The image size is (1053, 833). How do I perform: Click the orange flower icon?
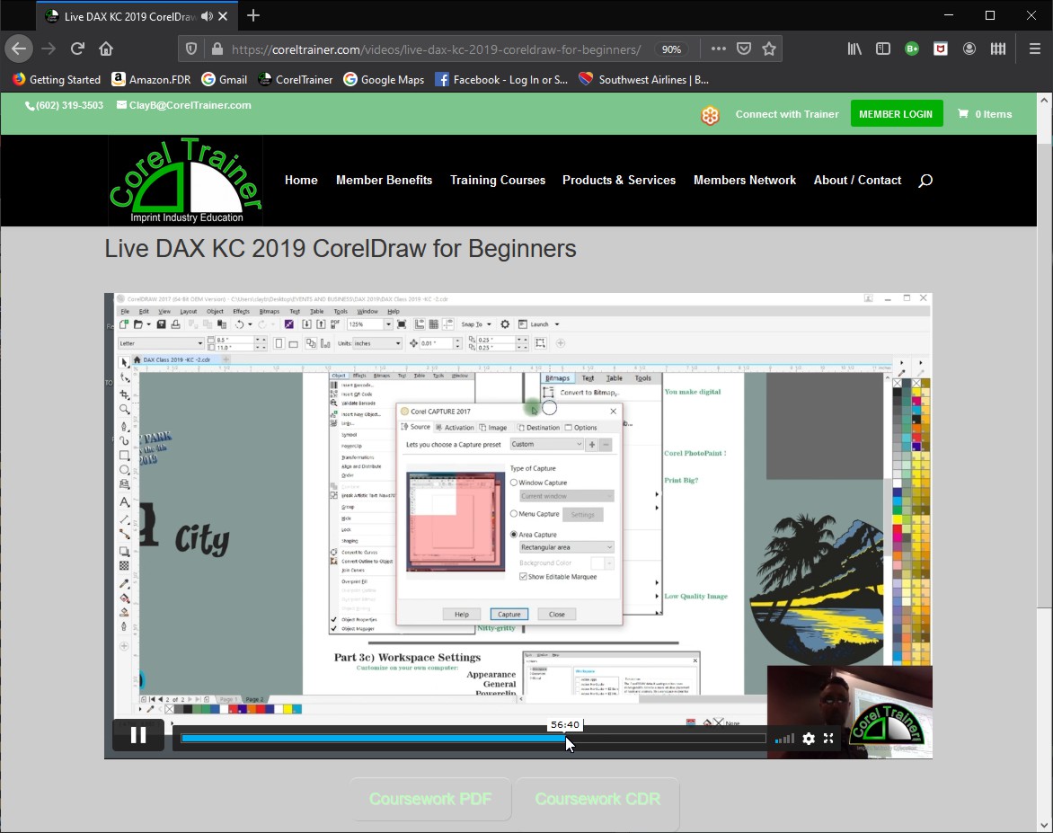pyautogui.click(x=710, y=115)
